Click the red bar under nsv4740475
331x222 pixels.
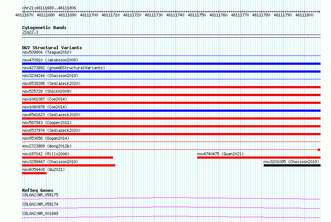click(x=259, y=158)
